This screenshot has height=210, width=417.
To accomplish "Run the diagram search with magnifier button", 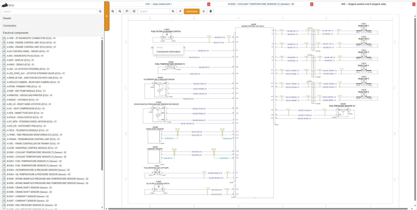I will point(173,11).
